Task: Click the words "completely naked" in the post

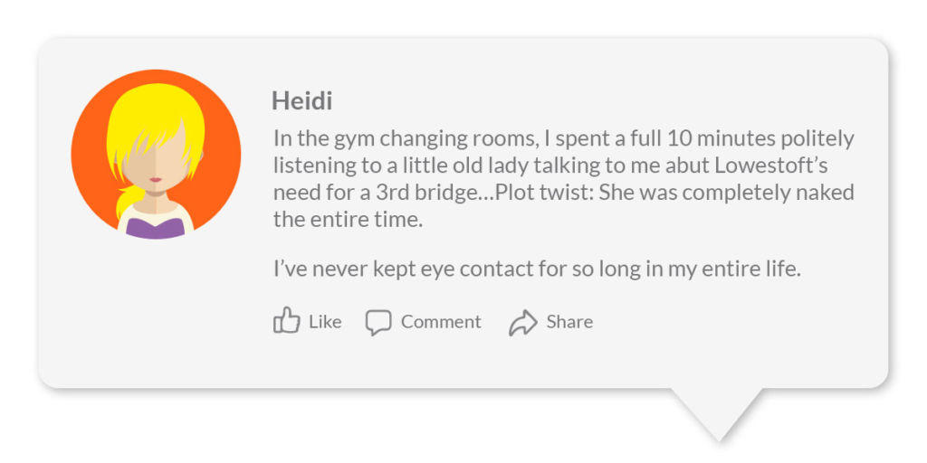Action: 760,194
